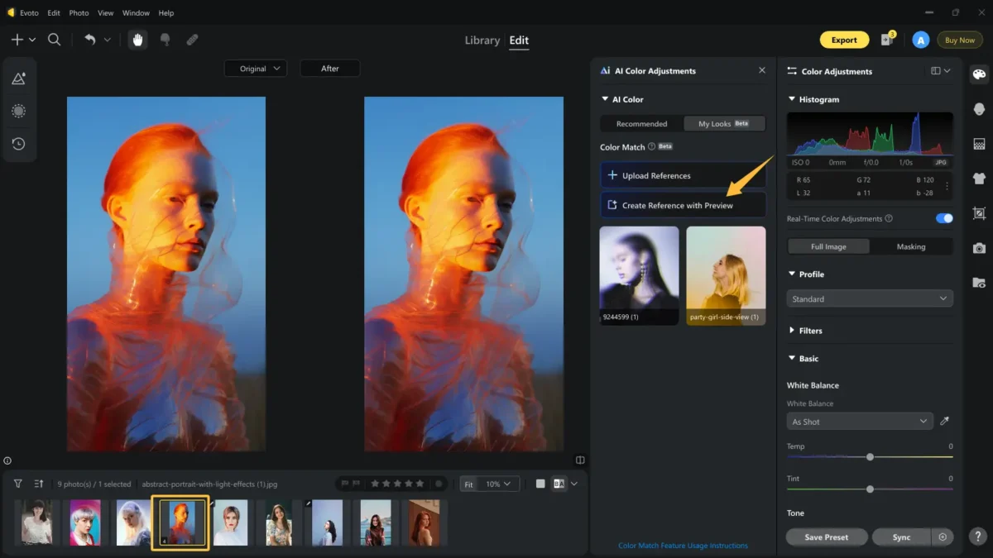Open the Help menu

[166, 13]
